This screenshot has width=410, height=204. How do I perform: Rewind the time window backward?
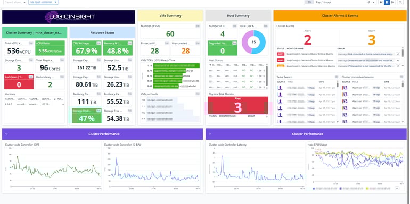(x=381, y=2)
